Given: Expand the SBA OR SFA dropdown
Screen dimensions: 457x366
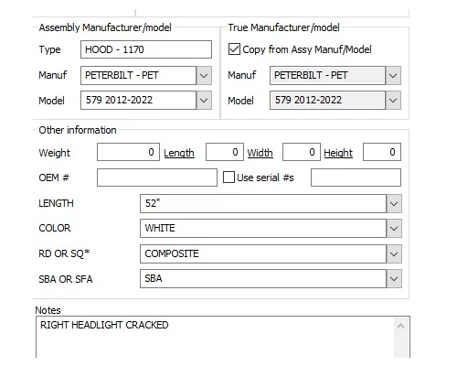Looking at the screenshot, I should (x=394, y=278).
